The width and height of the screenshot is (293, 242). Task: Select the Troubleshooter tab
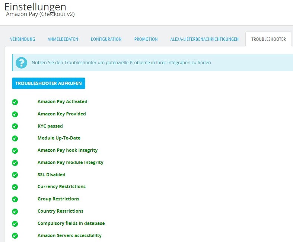[268, 39]
